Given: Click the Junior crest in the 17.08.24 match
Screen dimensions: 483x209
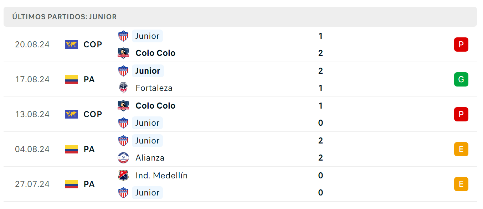Looking at the screenshot, I should (123, 71).
